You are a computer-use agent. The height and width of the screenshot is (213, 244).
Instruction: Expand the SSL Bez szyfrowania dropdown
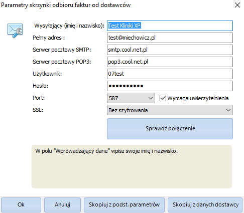pyautogui.click(x=170, y=110)
